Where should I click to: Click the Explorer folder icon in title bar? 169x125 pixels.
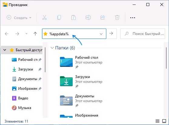5,5
